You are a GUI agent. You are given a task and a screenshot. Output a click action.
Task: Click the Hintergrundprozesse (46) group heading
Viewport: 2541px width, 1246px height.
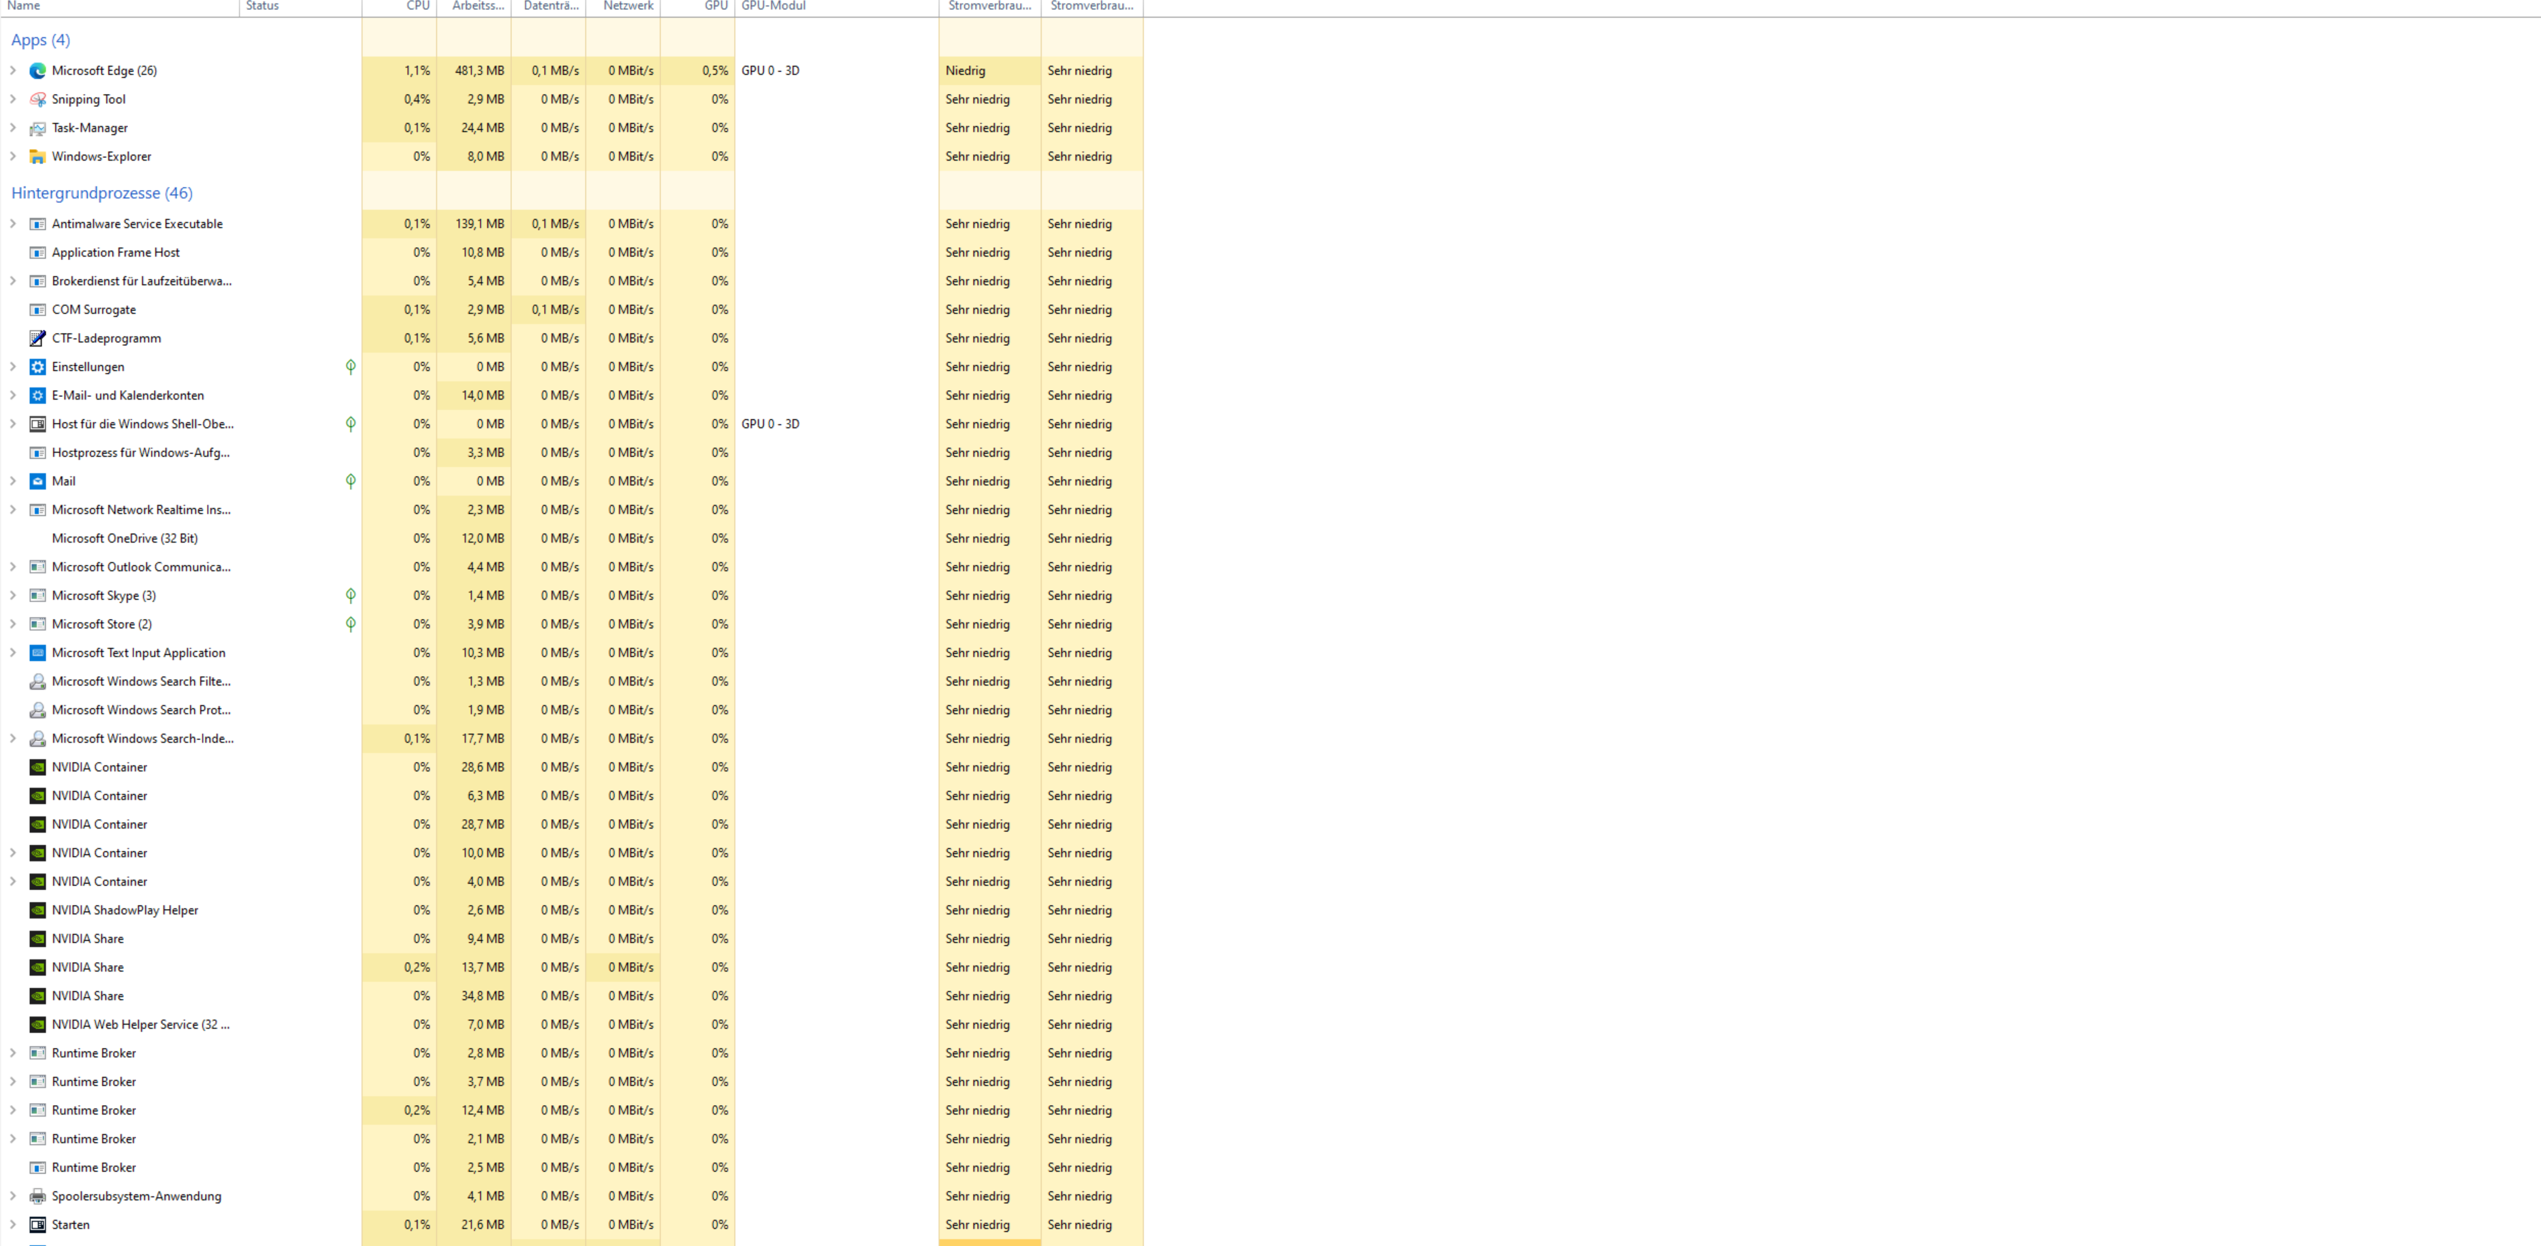[x=101, y=193]
